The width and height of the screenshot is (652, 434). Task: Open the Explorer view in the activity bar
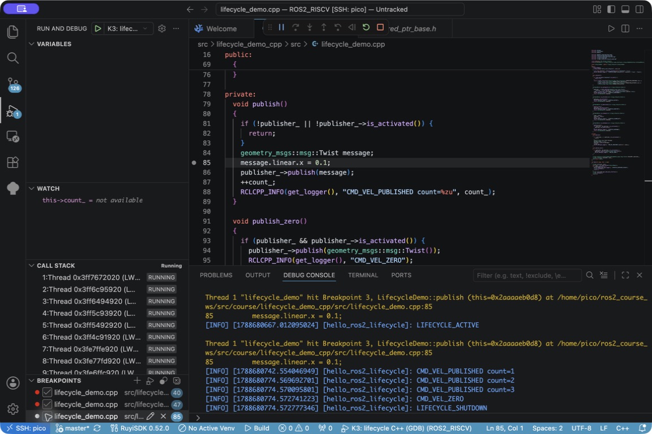(13, 32)
